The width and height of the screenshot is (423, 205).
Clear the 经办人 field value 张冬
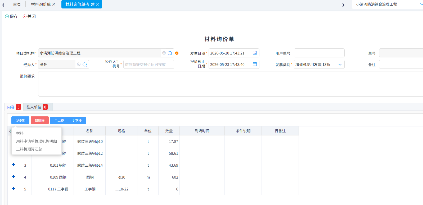tap(79, 64)
